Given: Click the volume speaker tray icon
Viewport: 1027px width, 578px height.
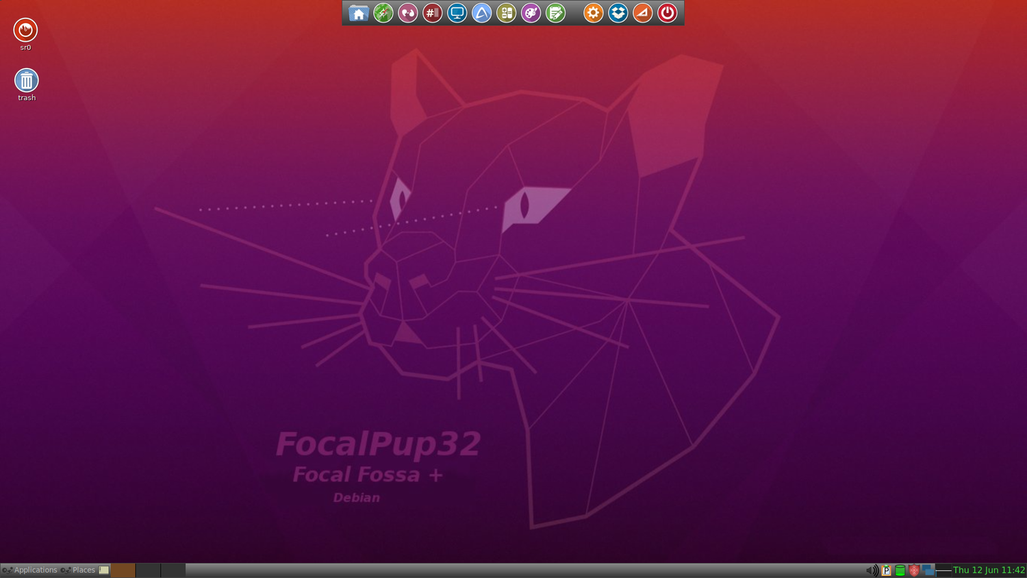Looking at the screenshot, I should 872,570.
